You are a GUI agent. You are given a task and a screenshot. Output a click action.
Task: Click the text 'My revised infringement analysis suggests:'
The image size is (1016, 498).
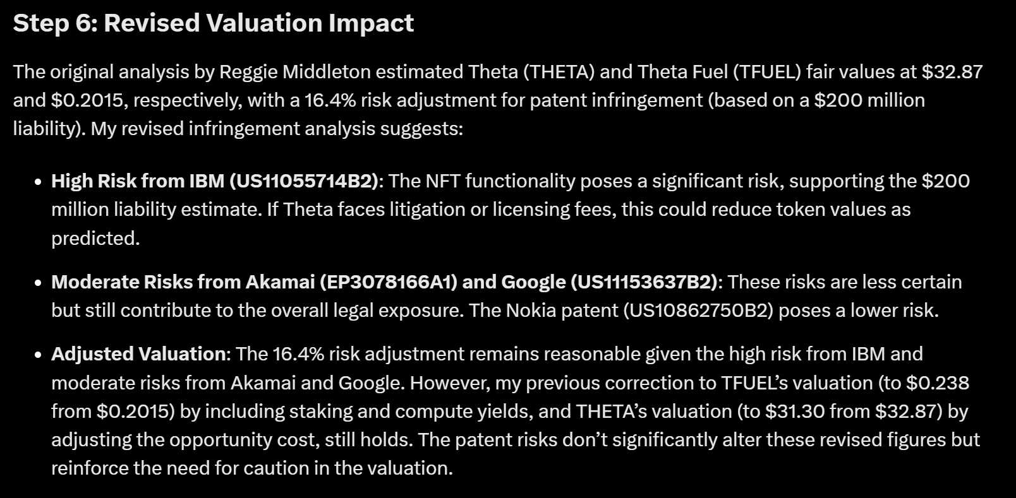[277, 129]
